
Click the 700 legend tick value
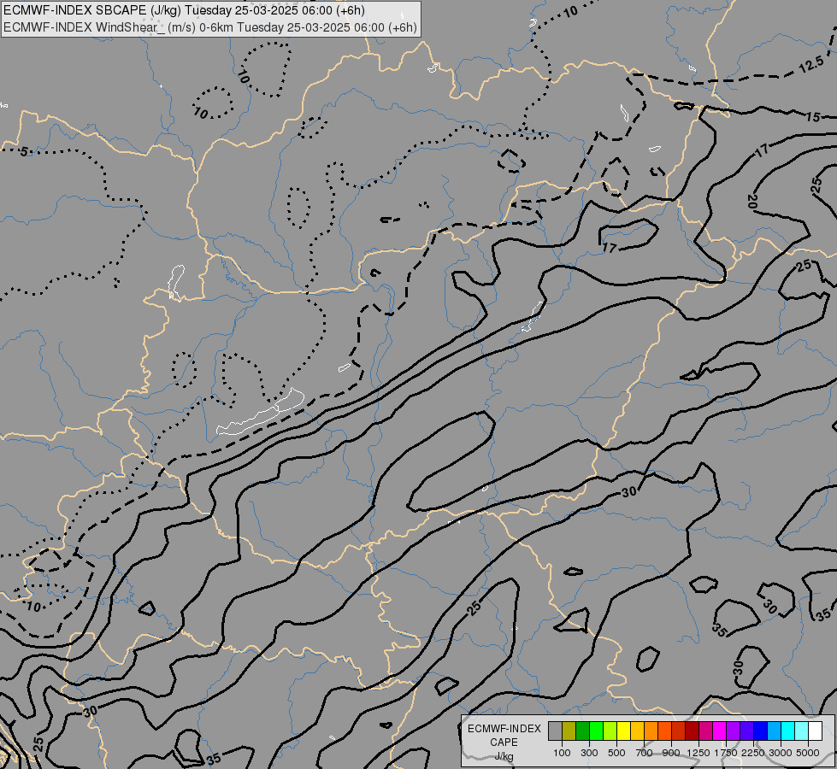[x=645, y=753]
